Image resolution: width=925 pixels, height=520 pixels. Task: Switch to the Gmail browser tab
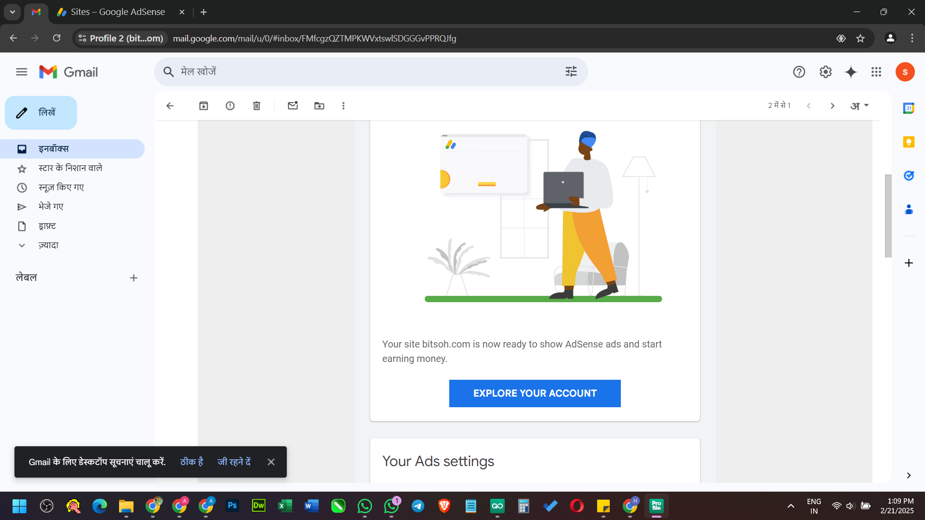36,12
